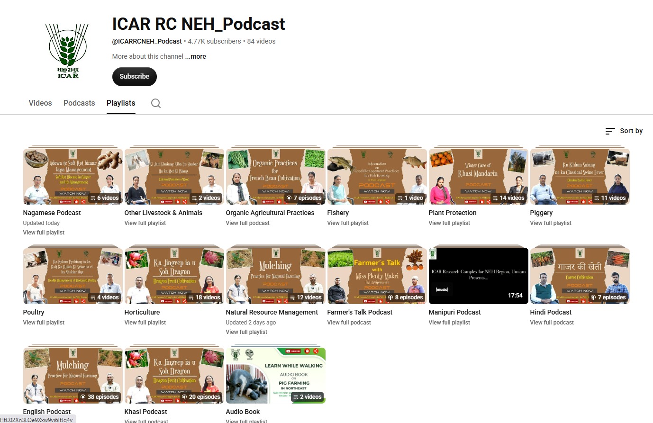653x423 pixels.
Task: Click the Other Livestock & Animals title
Action: [163, 213]
